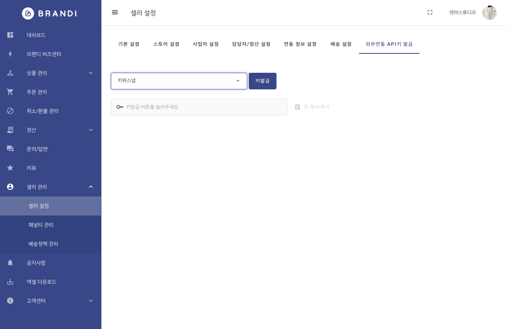This screenshot has width=507, height=329.
Task: Click the cancel circle icon for 취소/환불 관리
Action: [10, 111]
